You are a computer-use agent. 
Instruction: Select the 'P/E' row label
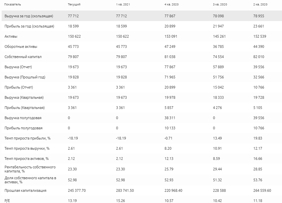pyautogui.click(x=6, y=200)
